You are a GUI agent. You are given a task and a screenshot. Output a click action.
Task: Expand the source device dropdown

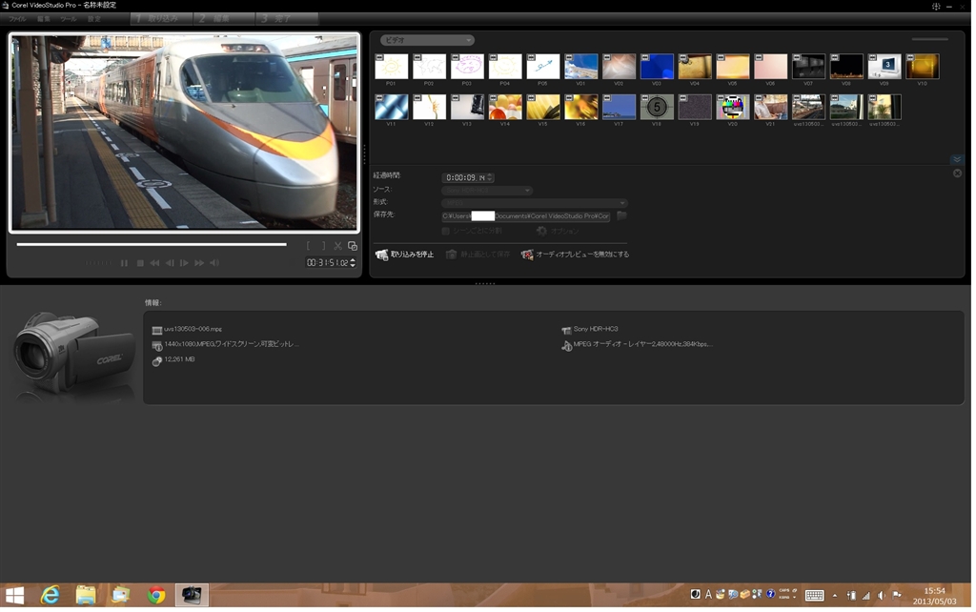click(486, 191)
